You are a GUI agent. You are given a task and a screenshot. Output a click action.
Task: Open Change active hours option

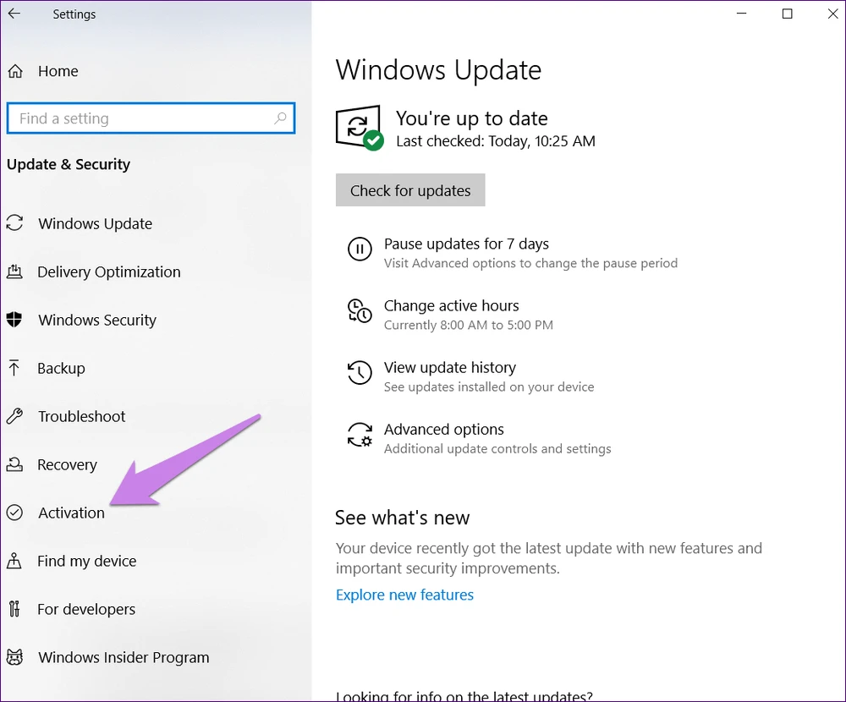point(451,306)
